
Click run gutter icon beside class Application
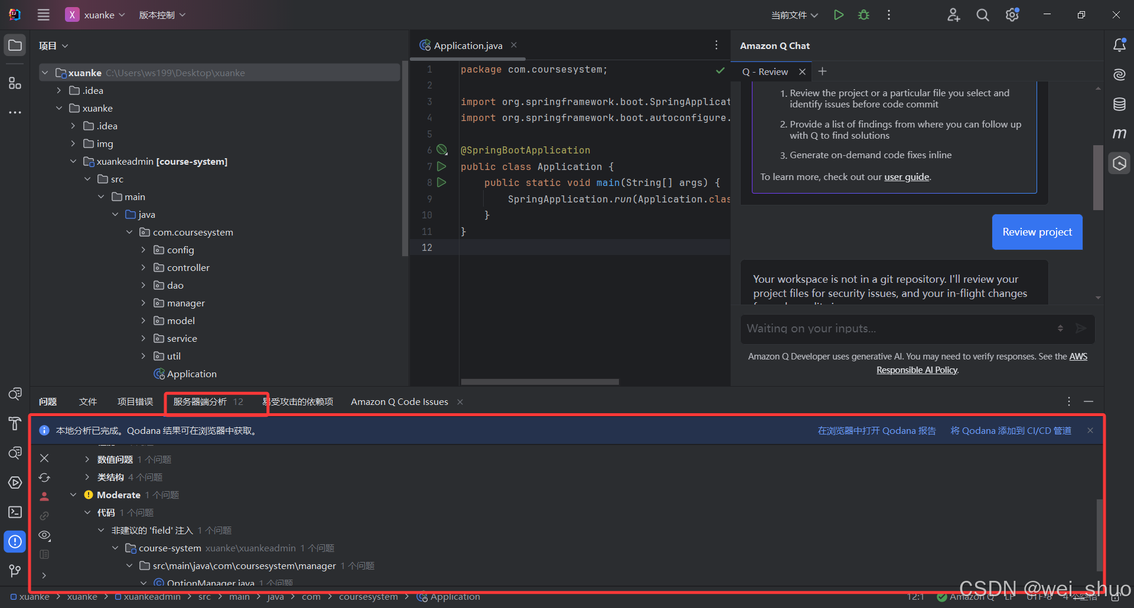[441, 166]
